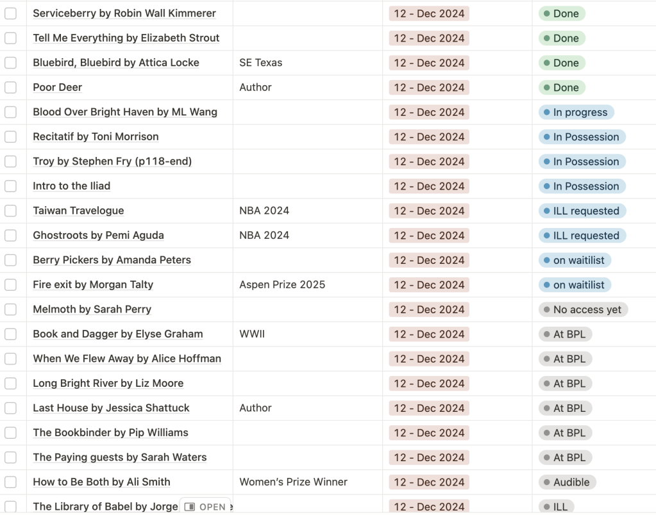
Task: Open on waitlist status for Berry Pickers
Action: [x=575, y=260]
